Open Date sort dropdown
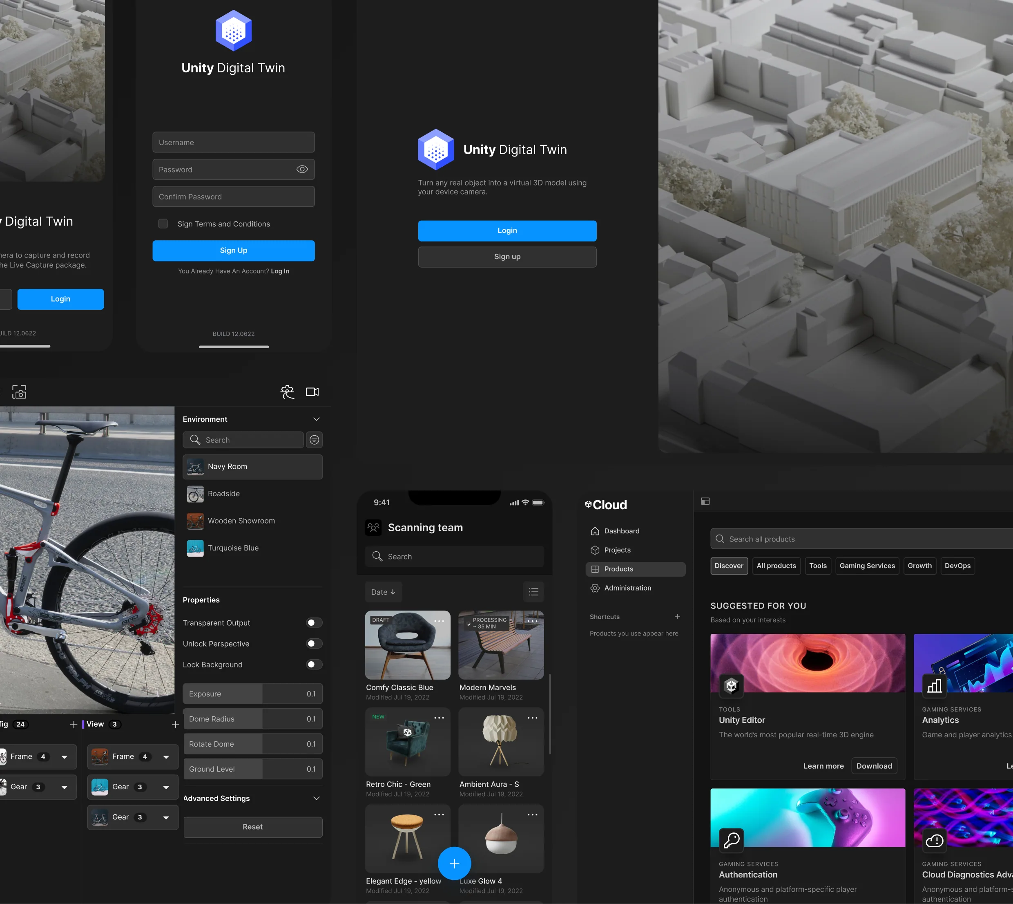This screenshot has height=904, width=1013. pos(383,592)
